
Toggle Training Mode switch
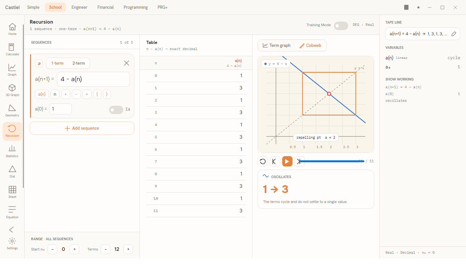point(341,26)
